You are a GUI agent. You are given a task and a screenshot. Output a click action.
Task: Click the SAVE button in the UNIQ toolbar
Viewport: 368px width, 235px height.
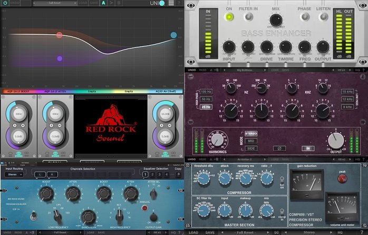point(93,3)
